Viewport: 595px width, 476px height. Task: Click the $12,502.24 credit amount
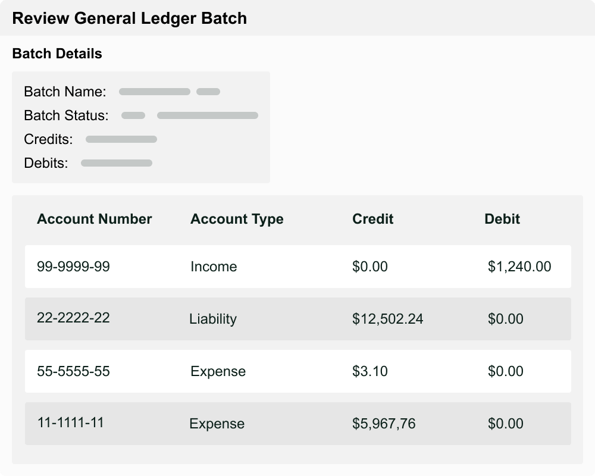click(387, 319)
